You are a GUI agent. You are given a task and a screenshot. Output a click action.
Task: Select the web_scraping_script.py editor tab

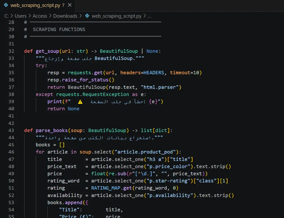[37, 5]
